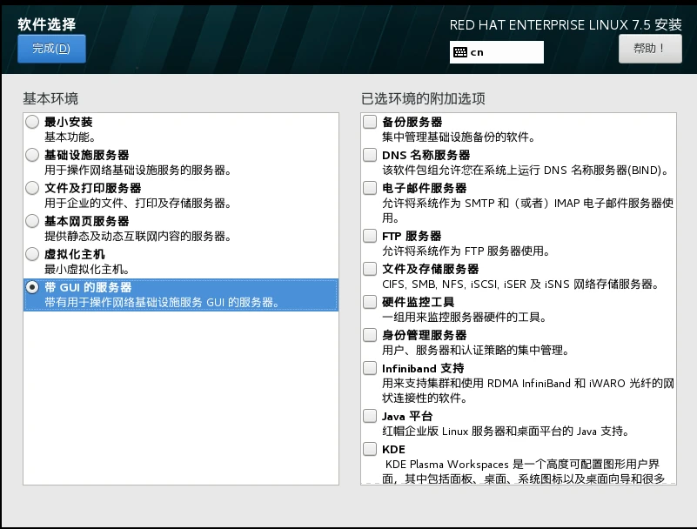
Task: Check the Java 平台 checkbox
Action: click(x=370, y=416)
